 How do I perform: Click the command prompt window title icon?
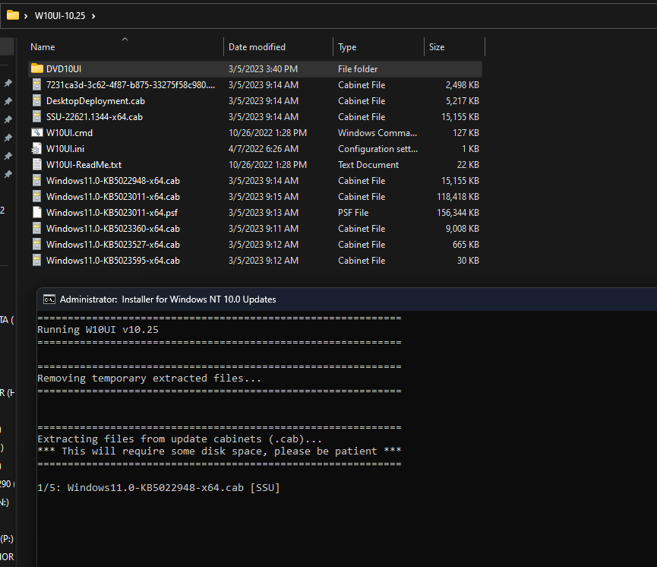point(49,299)
